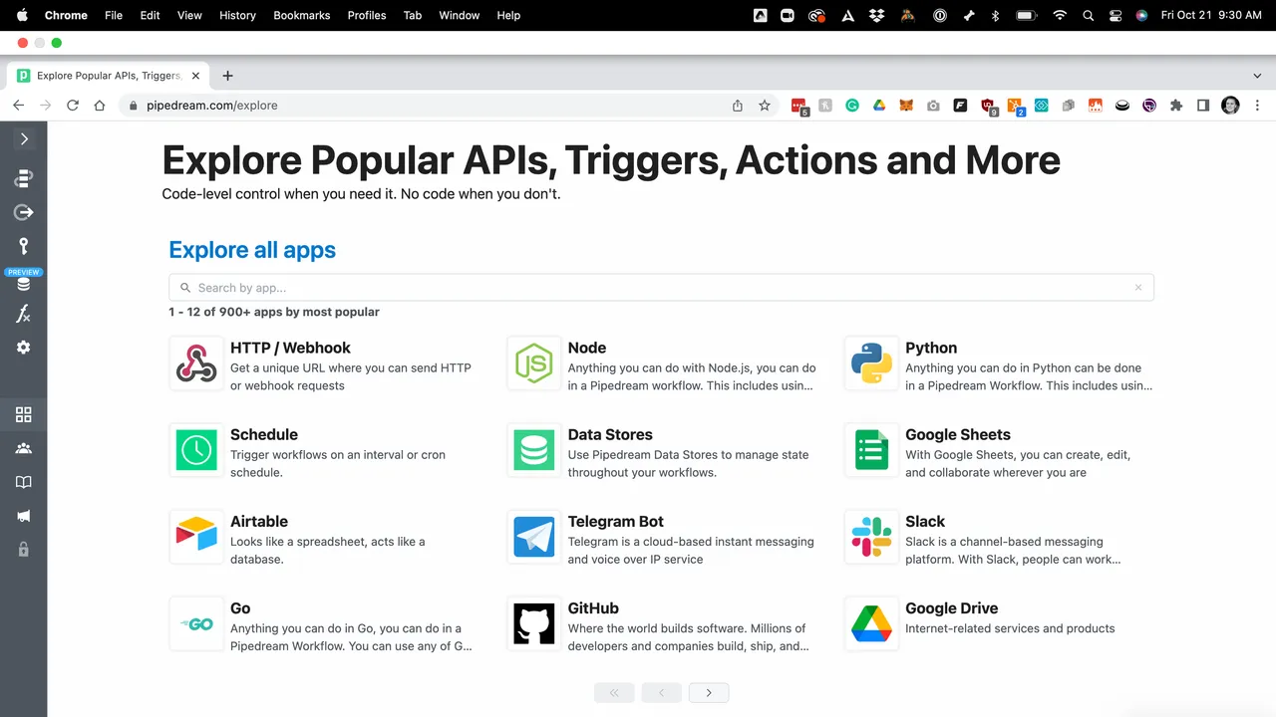Open Control Center in the menu bar
The width and height of the screenshot is (1276, 717).
(1116, 15)
